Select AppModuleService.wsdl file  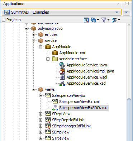pyautogui.click(x=87, y=77)
